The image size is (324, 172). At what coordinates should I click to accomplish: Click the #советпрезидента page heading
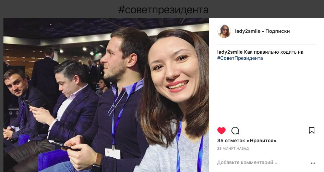pos(163,10)
